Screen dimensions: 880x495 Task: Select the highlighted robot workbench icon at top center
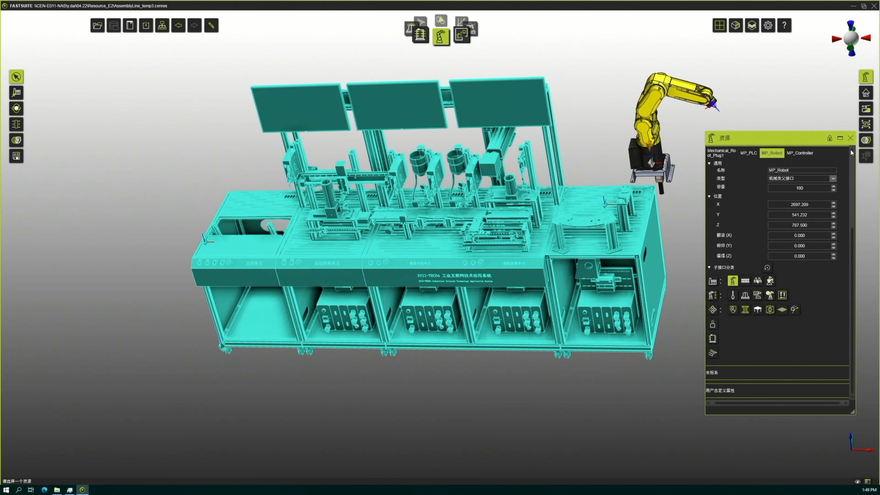pyautogui.click(x=441, y=37)
